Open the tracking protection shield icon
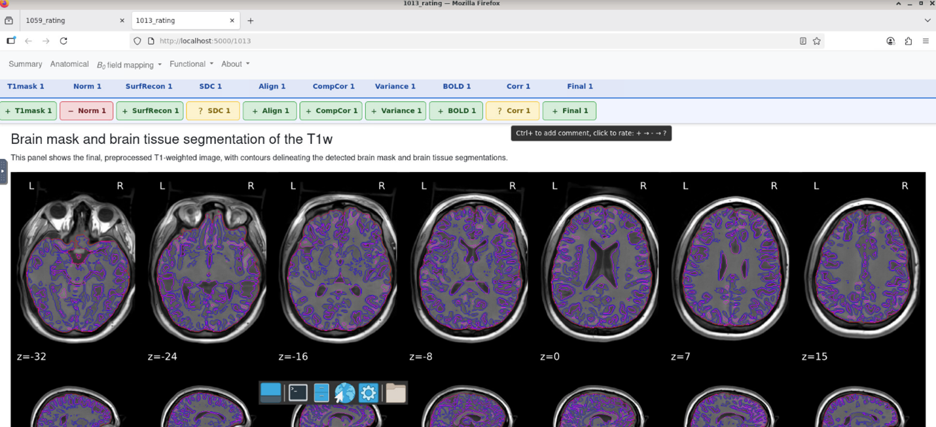936x427 pixels. tap(137, 41)
